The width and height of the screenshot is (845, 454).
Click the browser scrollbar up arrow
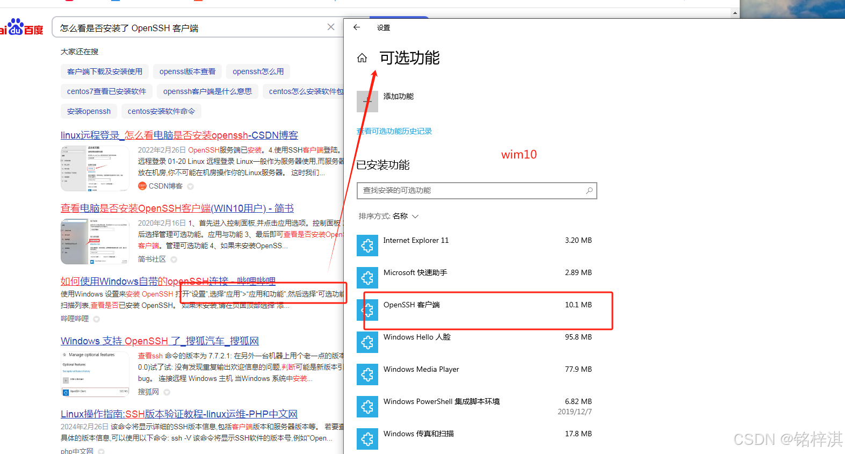[x=735, y=13]
